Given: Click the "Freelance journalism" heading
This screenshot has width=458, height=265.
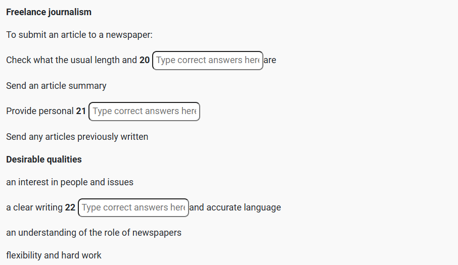Looking at the screenshot, I should click(49, 12).
